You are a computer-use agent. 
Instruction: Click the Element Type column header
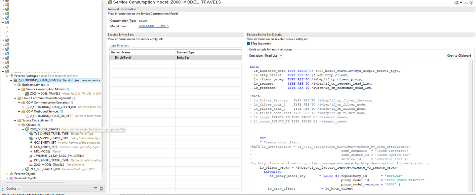coord(209,52)
